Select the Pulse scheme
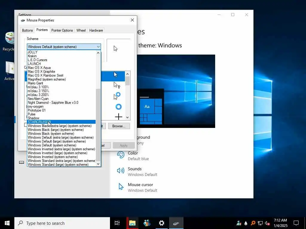 coord(61,114)
